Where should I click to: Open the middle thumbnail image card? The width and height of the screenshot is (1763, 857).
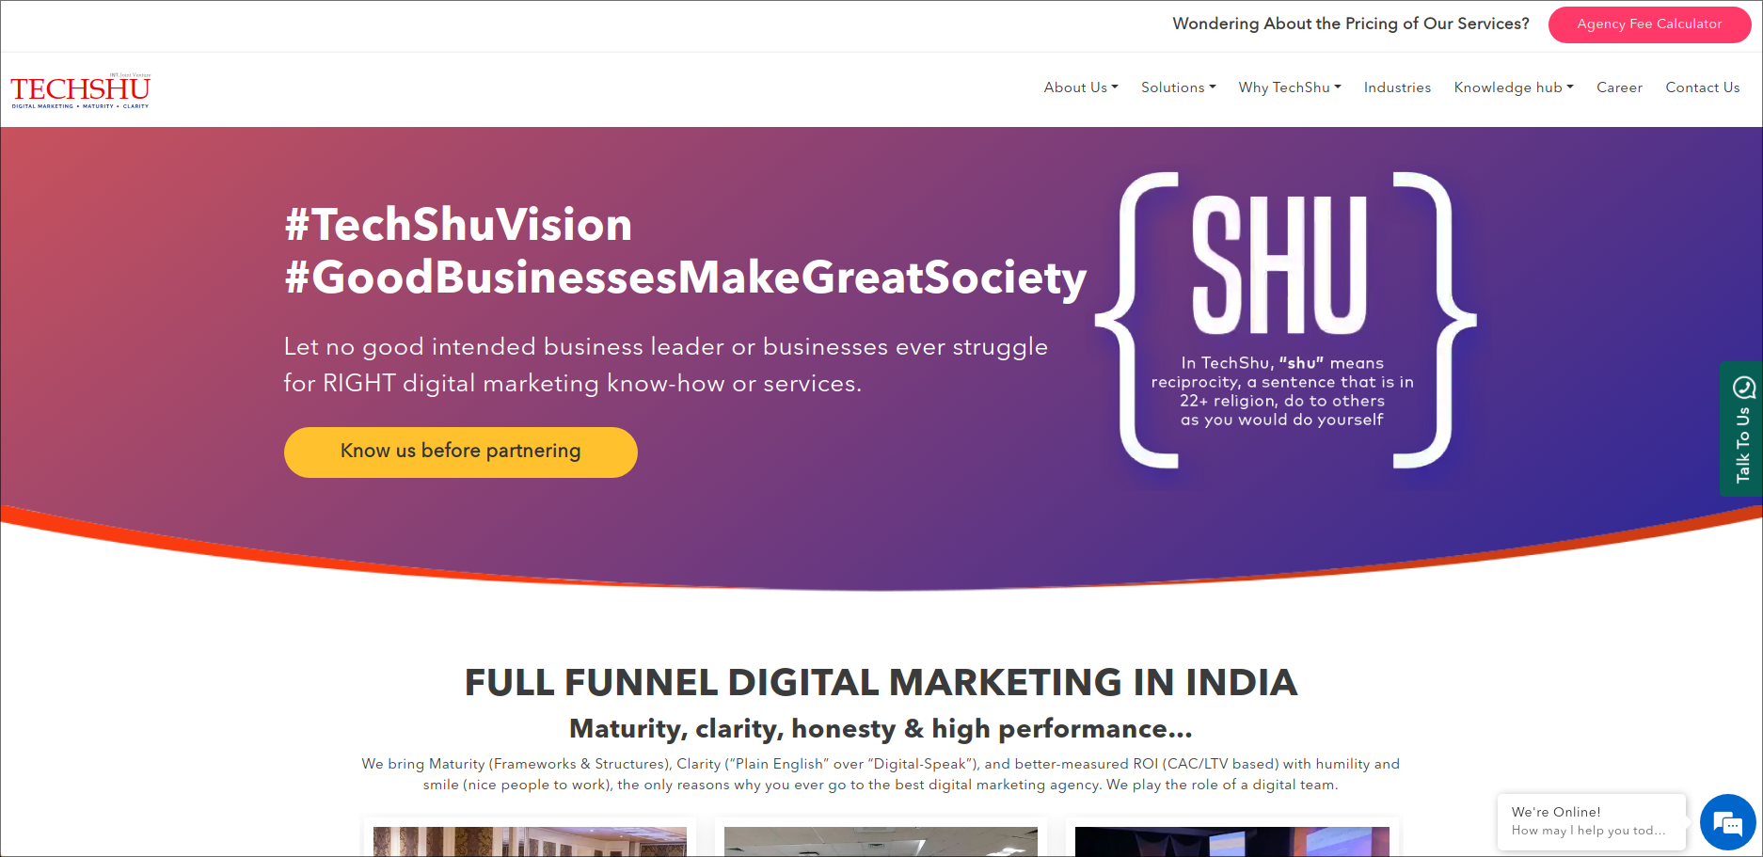point(881,841)
